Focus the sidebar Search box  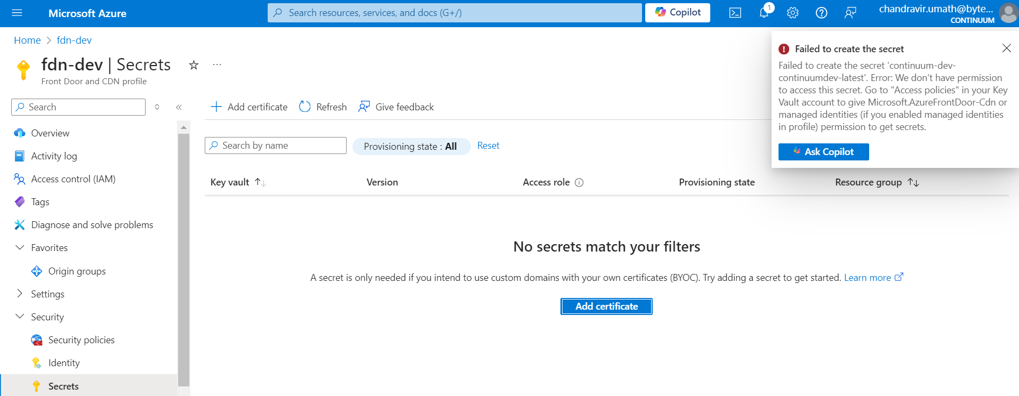(78, 107)
